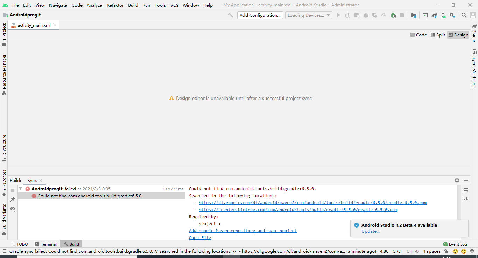Open the dl.google.com gradle-6.5.0.pom link
The image size is (478, 258).
312,203
